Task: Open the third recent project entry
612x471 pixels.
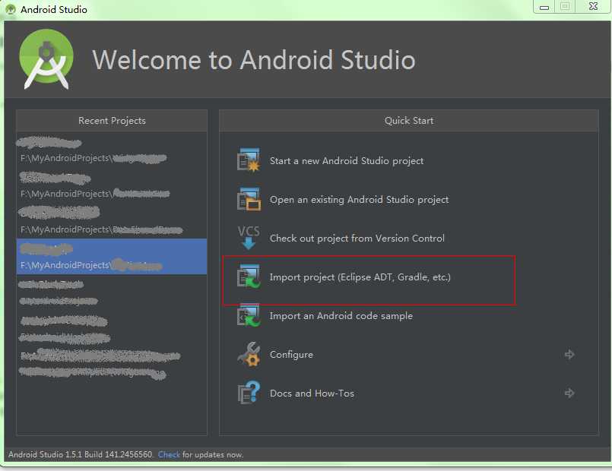Action: point(112,220)
